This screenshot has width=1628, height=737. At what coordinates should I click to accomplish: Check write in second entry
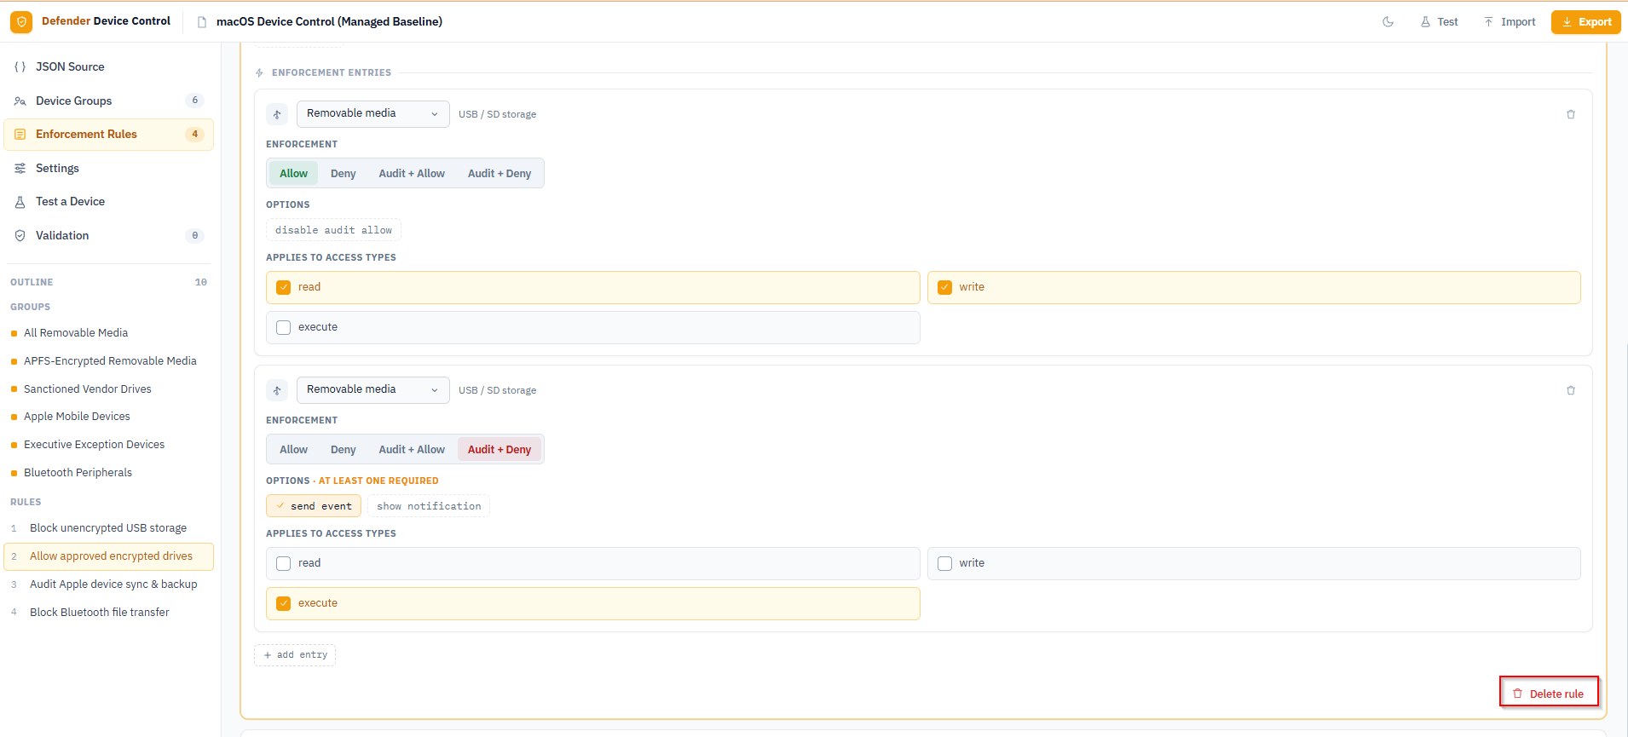pos(1254,563)
